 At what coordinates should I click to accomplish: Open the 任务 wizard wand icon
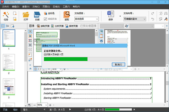click(x=6, y=15)
